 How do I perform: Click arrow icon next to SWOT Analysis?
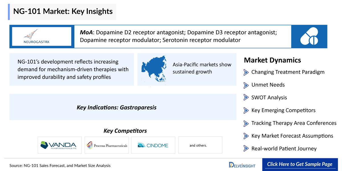point(246,98)
